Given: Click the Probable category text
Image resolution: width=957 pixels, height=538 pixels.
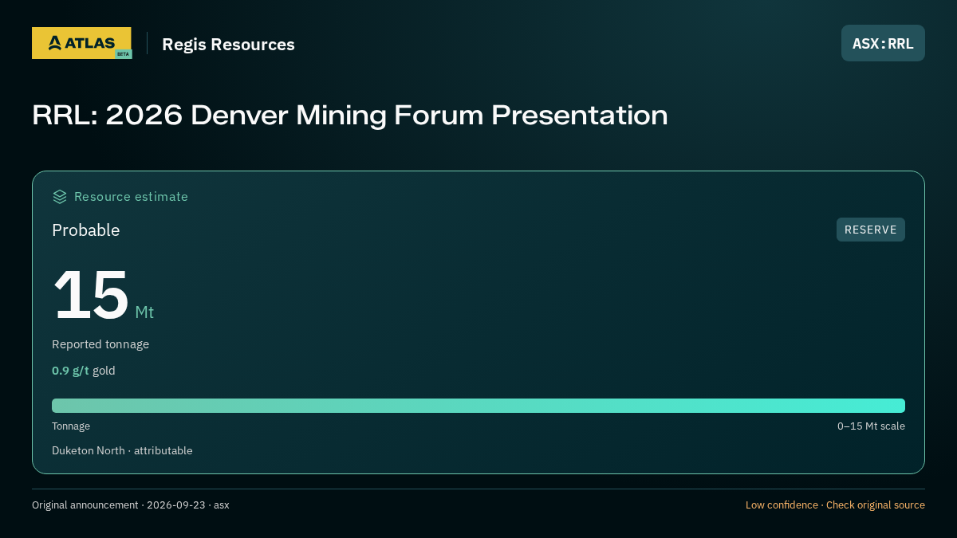Looking at the screenshot, I should tap(86, 230).
